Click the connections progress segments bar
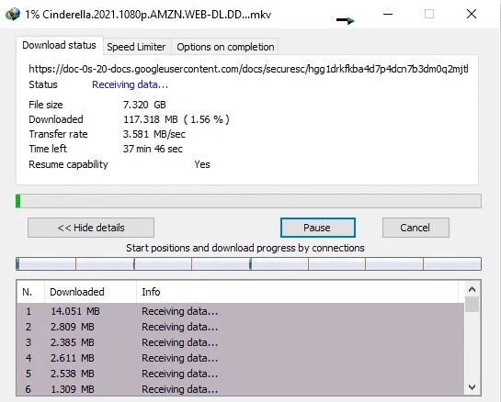Screen dimensions: 501x402 (248, 263)
